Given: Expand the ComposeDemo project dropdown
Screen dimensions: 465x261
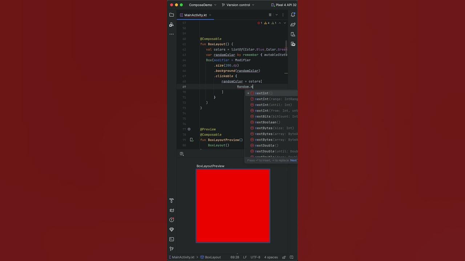Looking at the screenshot, I should 202,5.
